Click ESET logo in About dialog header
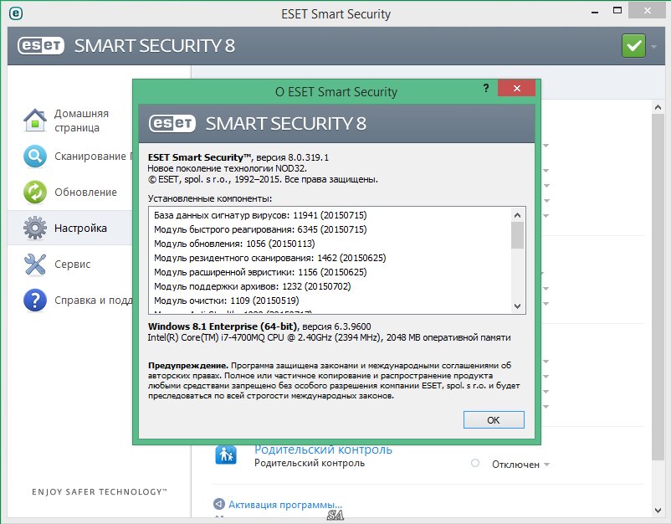Image resolution: width=671 pixels, height=524 pixels. pyautogui.click(x=172, y=124)
